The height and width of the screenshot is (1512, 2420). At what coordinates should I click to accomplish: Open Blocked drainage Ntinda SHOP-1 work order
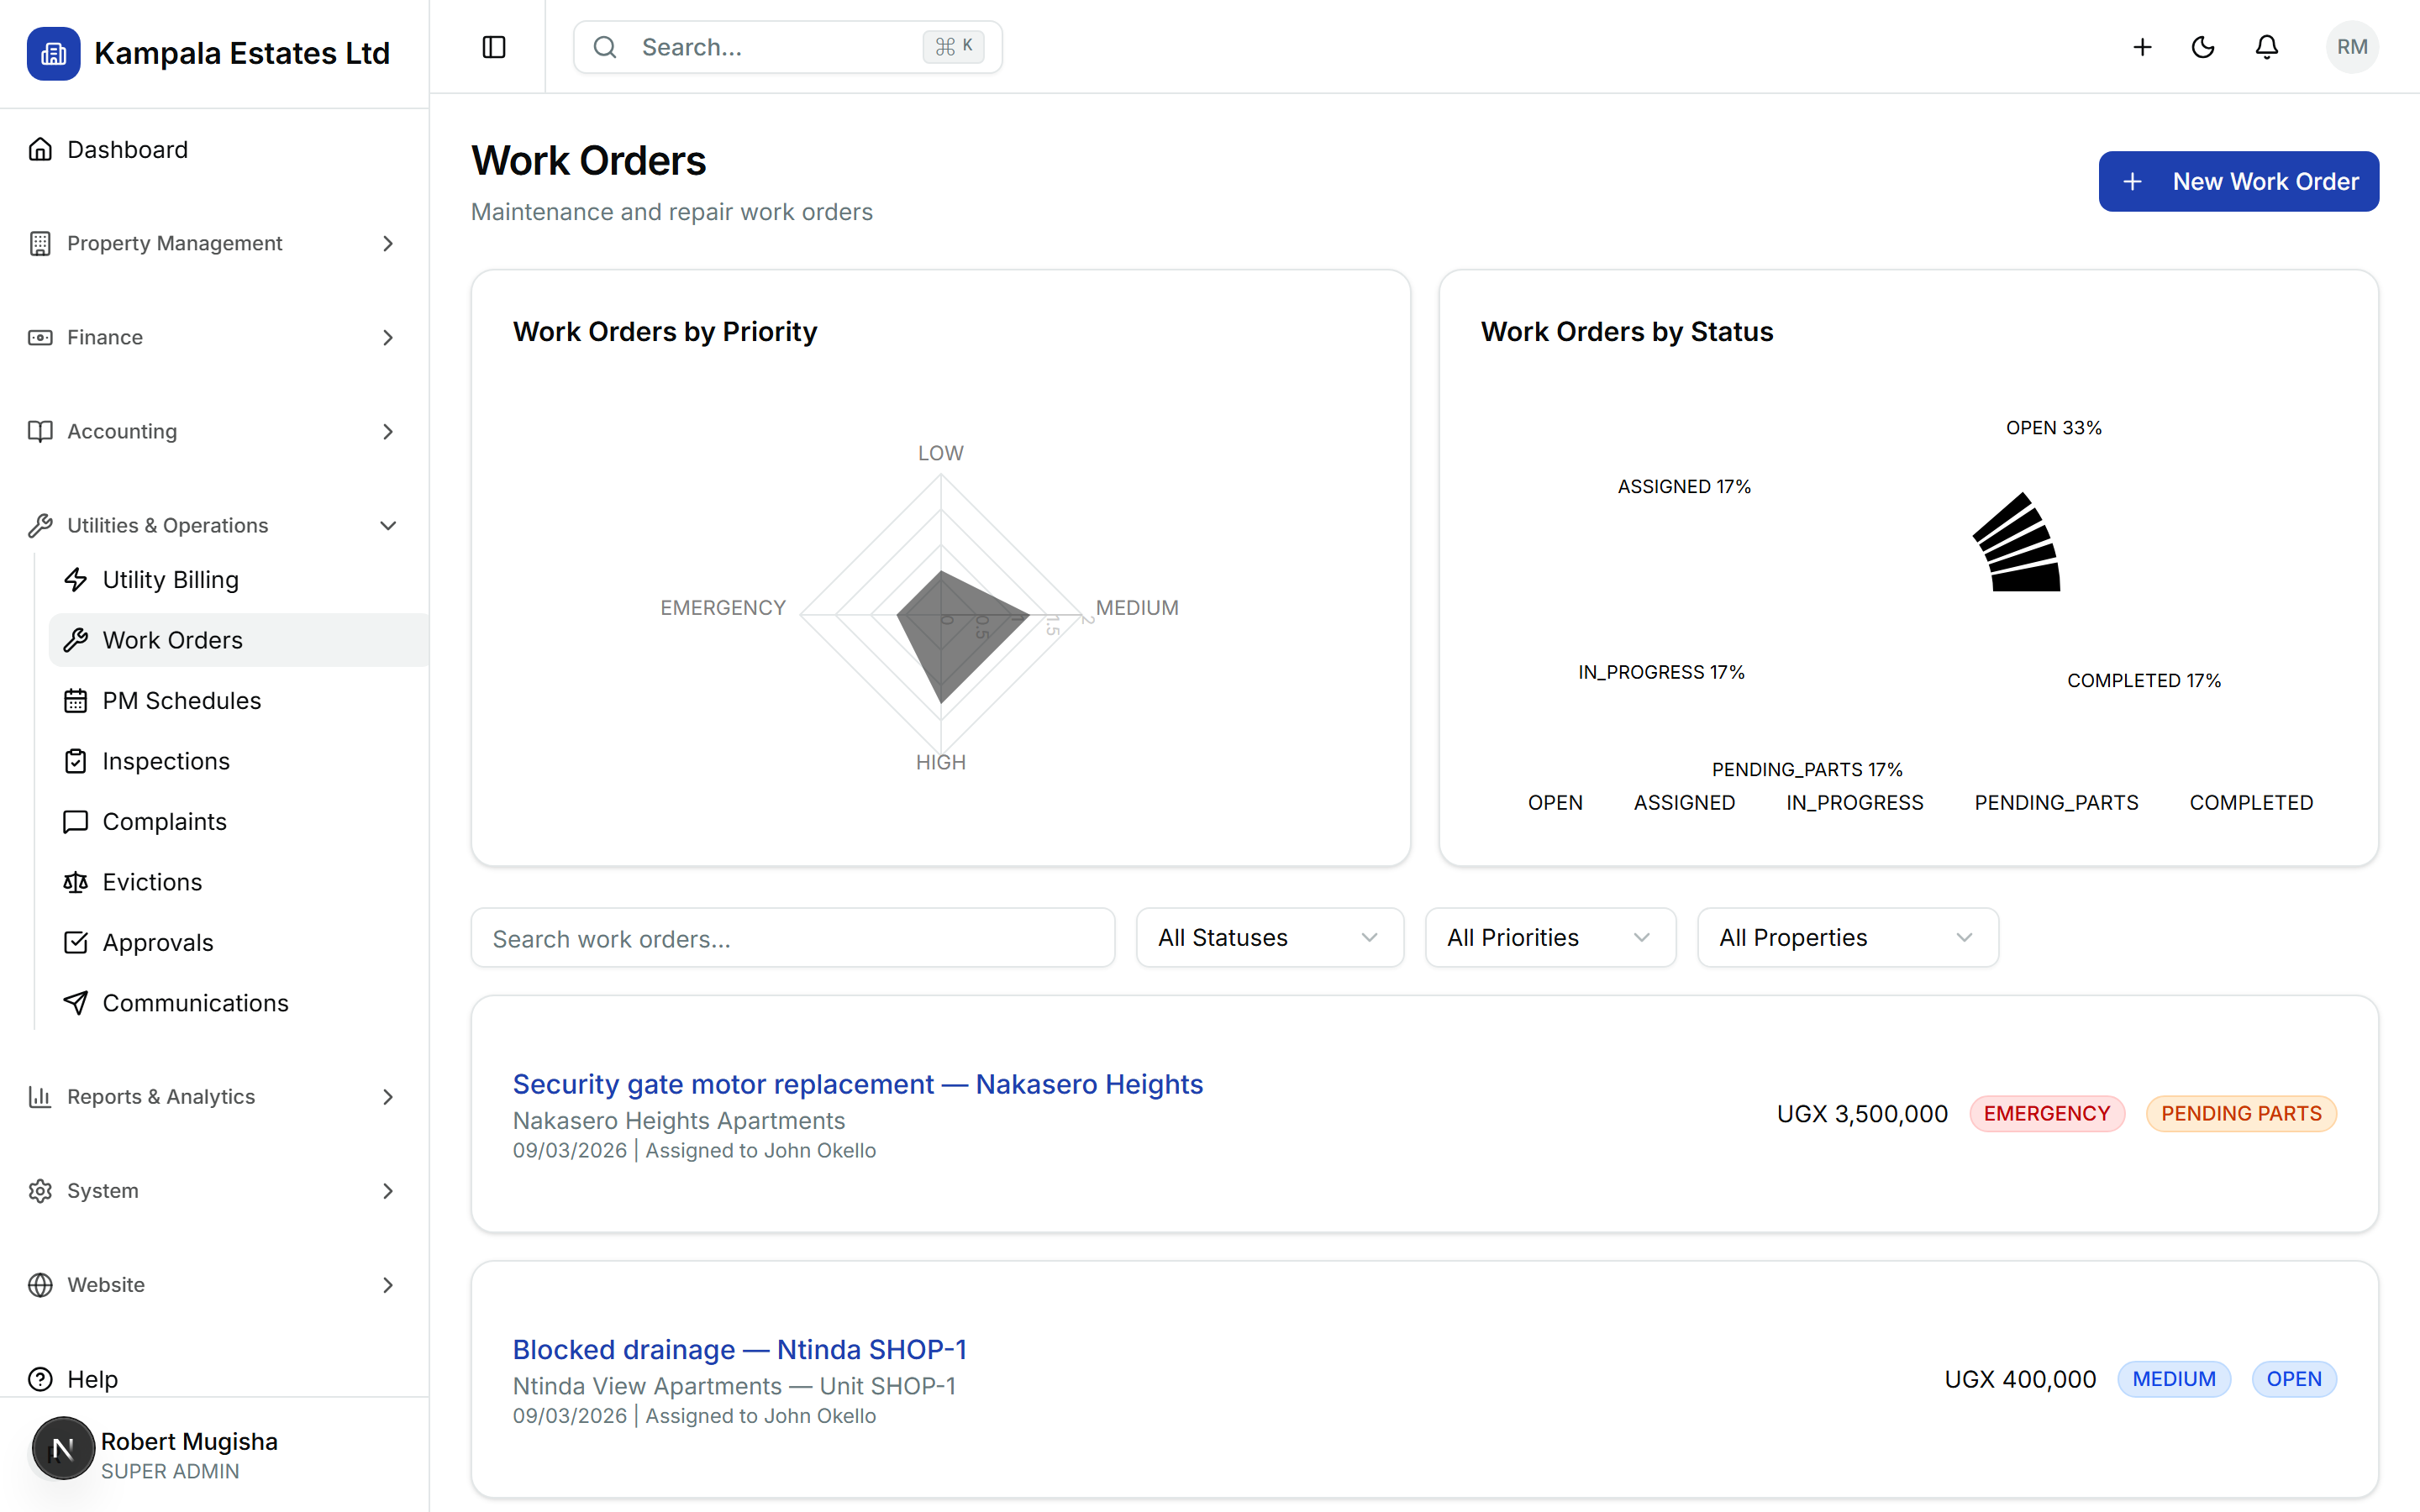[739, 1350]
